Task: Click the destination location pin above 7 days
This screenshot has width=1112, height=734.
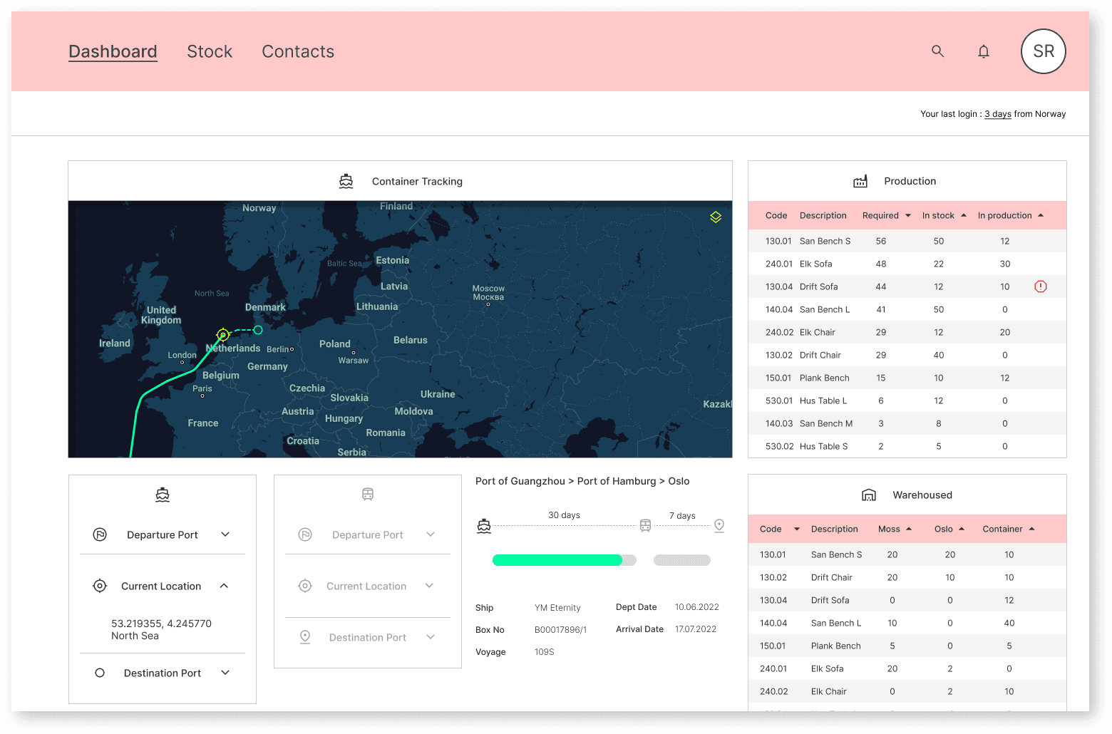Action: click(x=719, y=525)
